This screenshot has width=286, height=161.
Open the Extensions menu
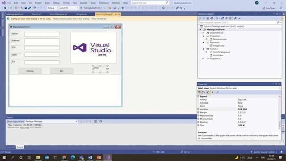pos(104,3)
